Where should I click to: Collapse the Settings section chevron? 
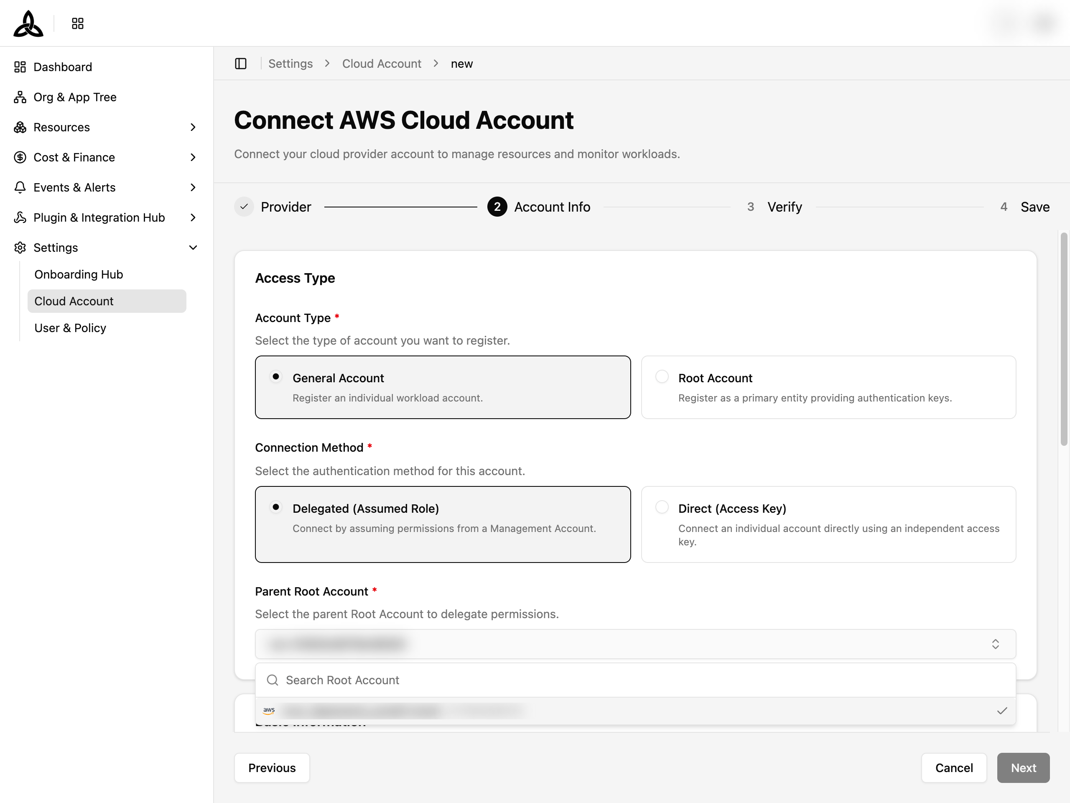click(193, 247)
